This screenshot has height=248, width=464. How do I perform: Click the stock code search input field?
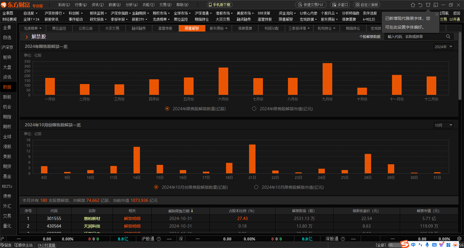tap(415, 36)
